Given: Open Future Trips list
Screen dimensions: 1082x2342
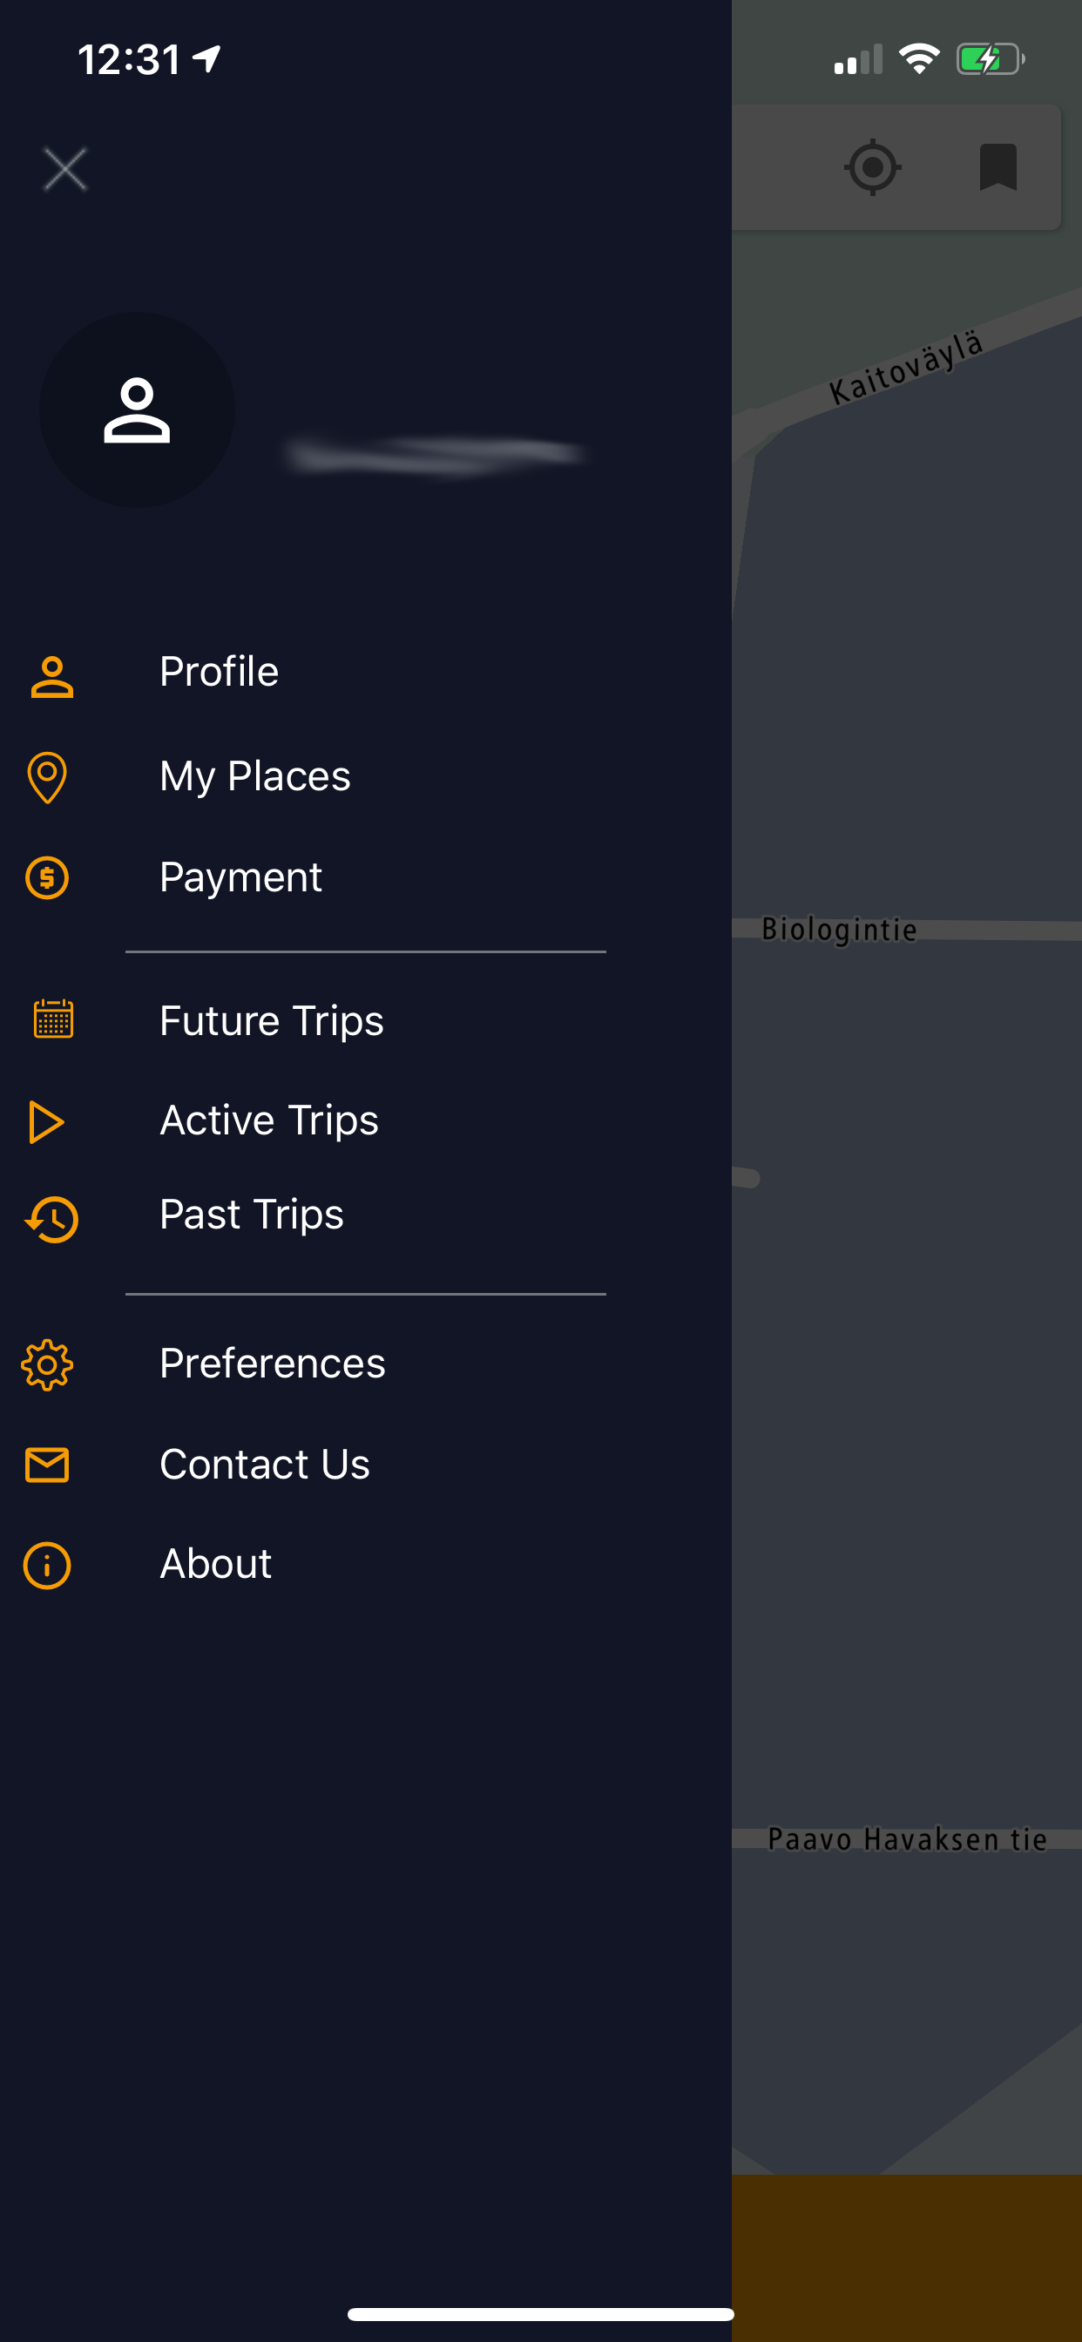Looking at the screenshot, I should 271,1021.
